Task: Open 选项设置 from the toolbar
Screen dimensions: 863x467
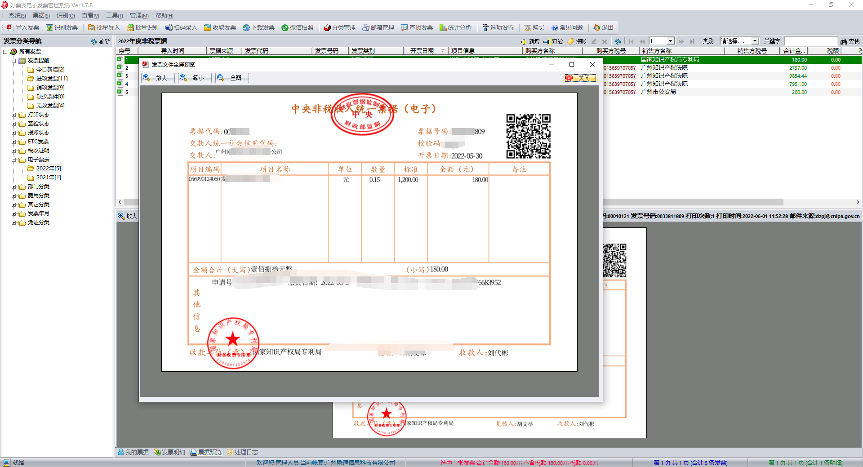Action: coord(498,27)
